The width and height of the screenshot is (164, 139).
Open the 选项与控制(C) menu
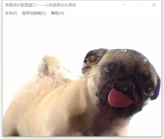coord(34,13)
